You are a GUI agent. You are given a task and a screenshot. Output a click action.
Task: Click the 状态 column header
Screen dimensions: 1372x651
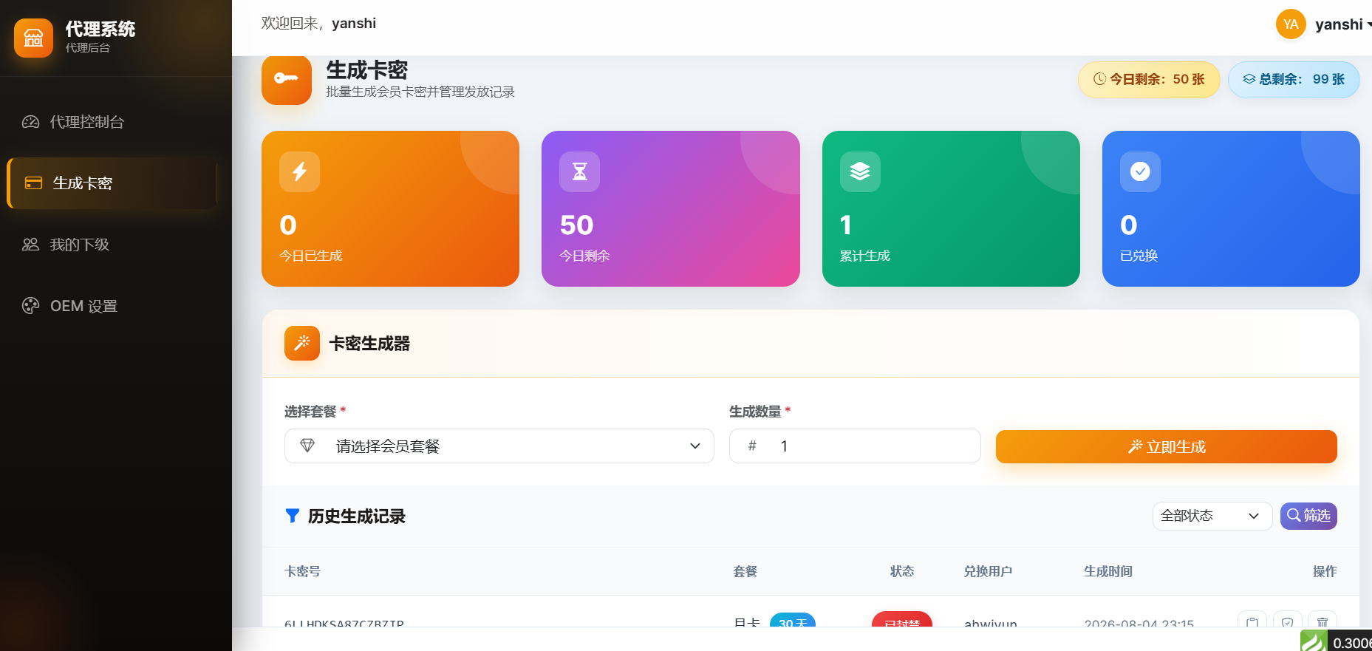pos(902,571)
